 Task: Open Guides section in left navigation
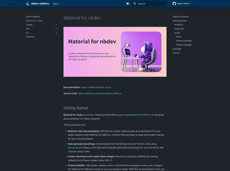[29, 25]
